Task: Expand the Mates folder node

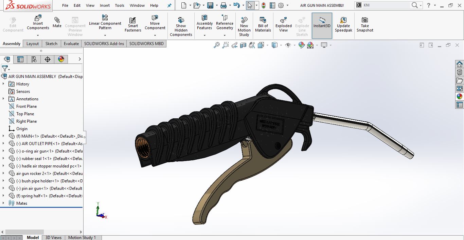Action: click(x=3, y=203)
